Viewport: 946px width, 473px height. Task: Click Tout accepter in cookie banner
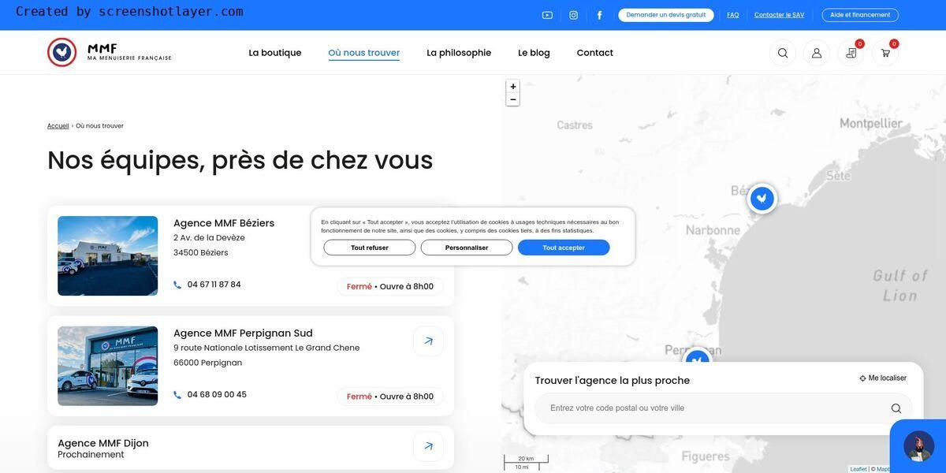(x=563, y=248)
